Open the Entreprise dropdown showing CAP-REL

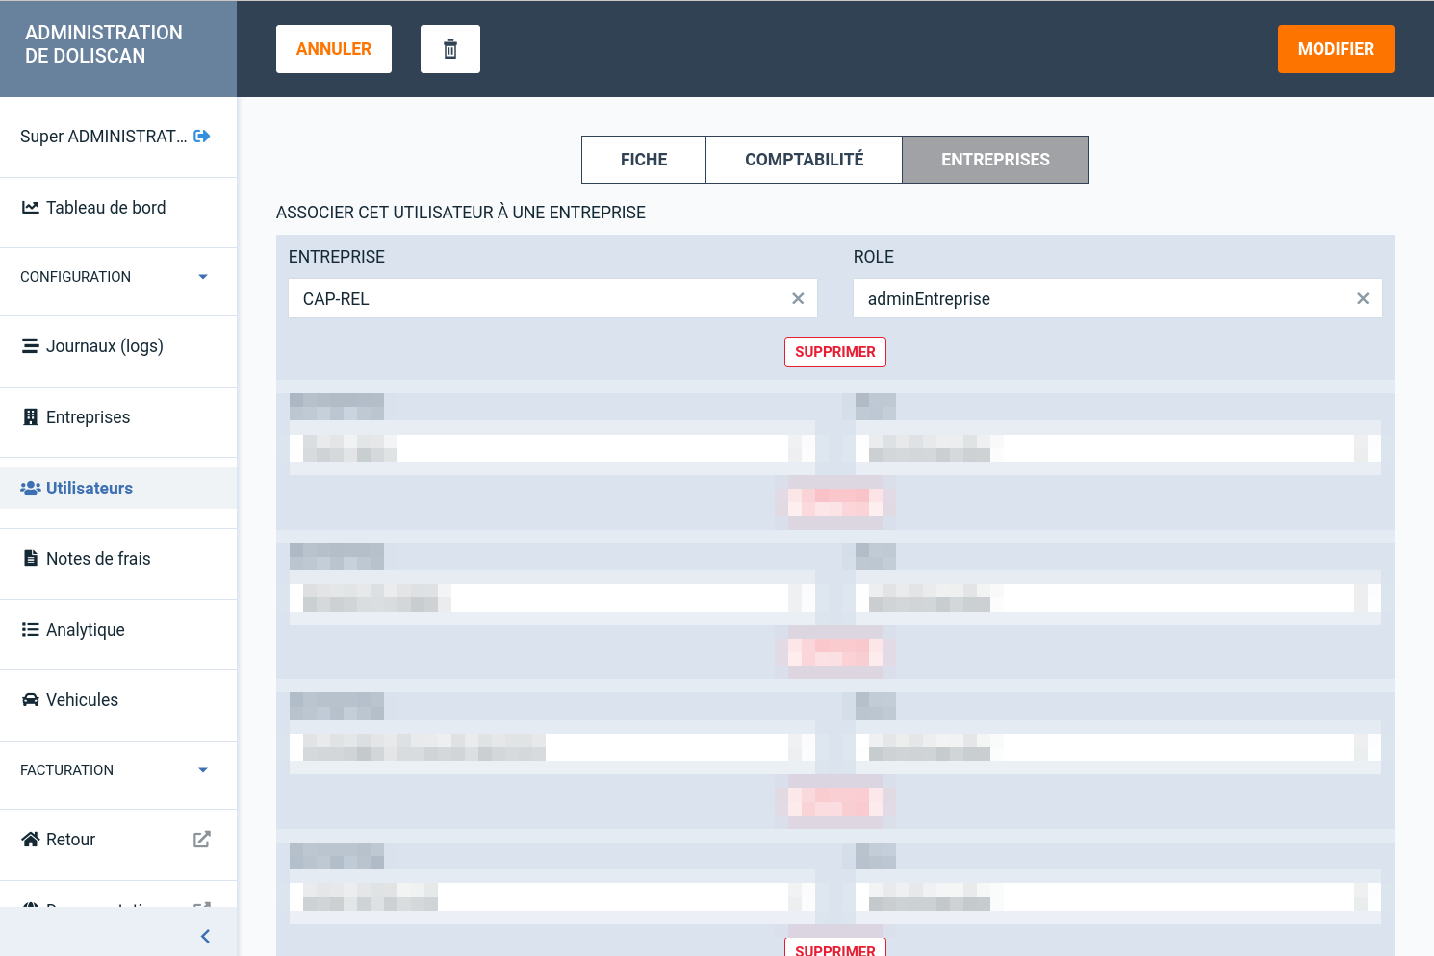click(552, 299)
